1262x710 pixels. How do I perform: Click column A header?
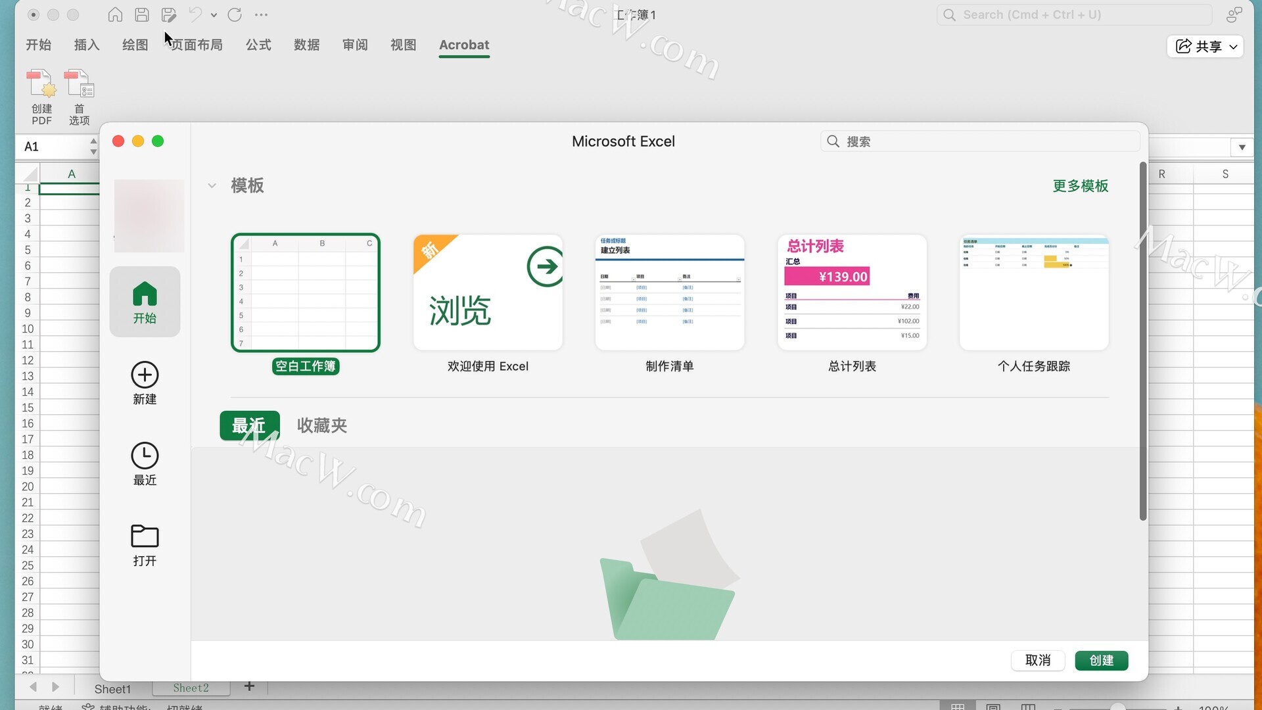pyautogui.click(x=72, y=174)
